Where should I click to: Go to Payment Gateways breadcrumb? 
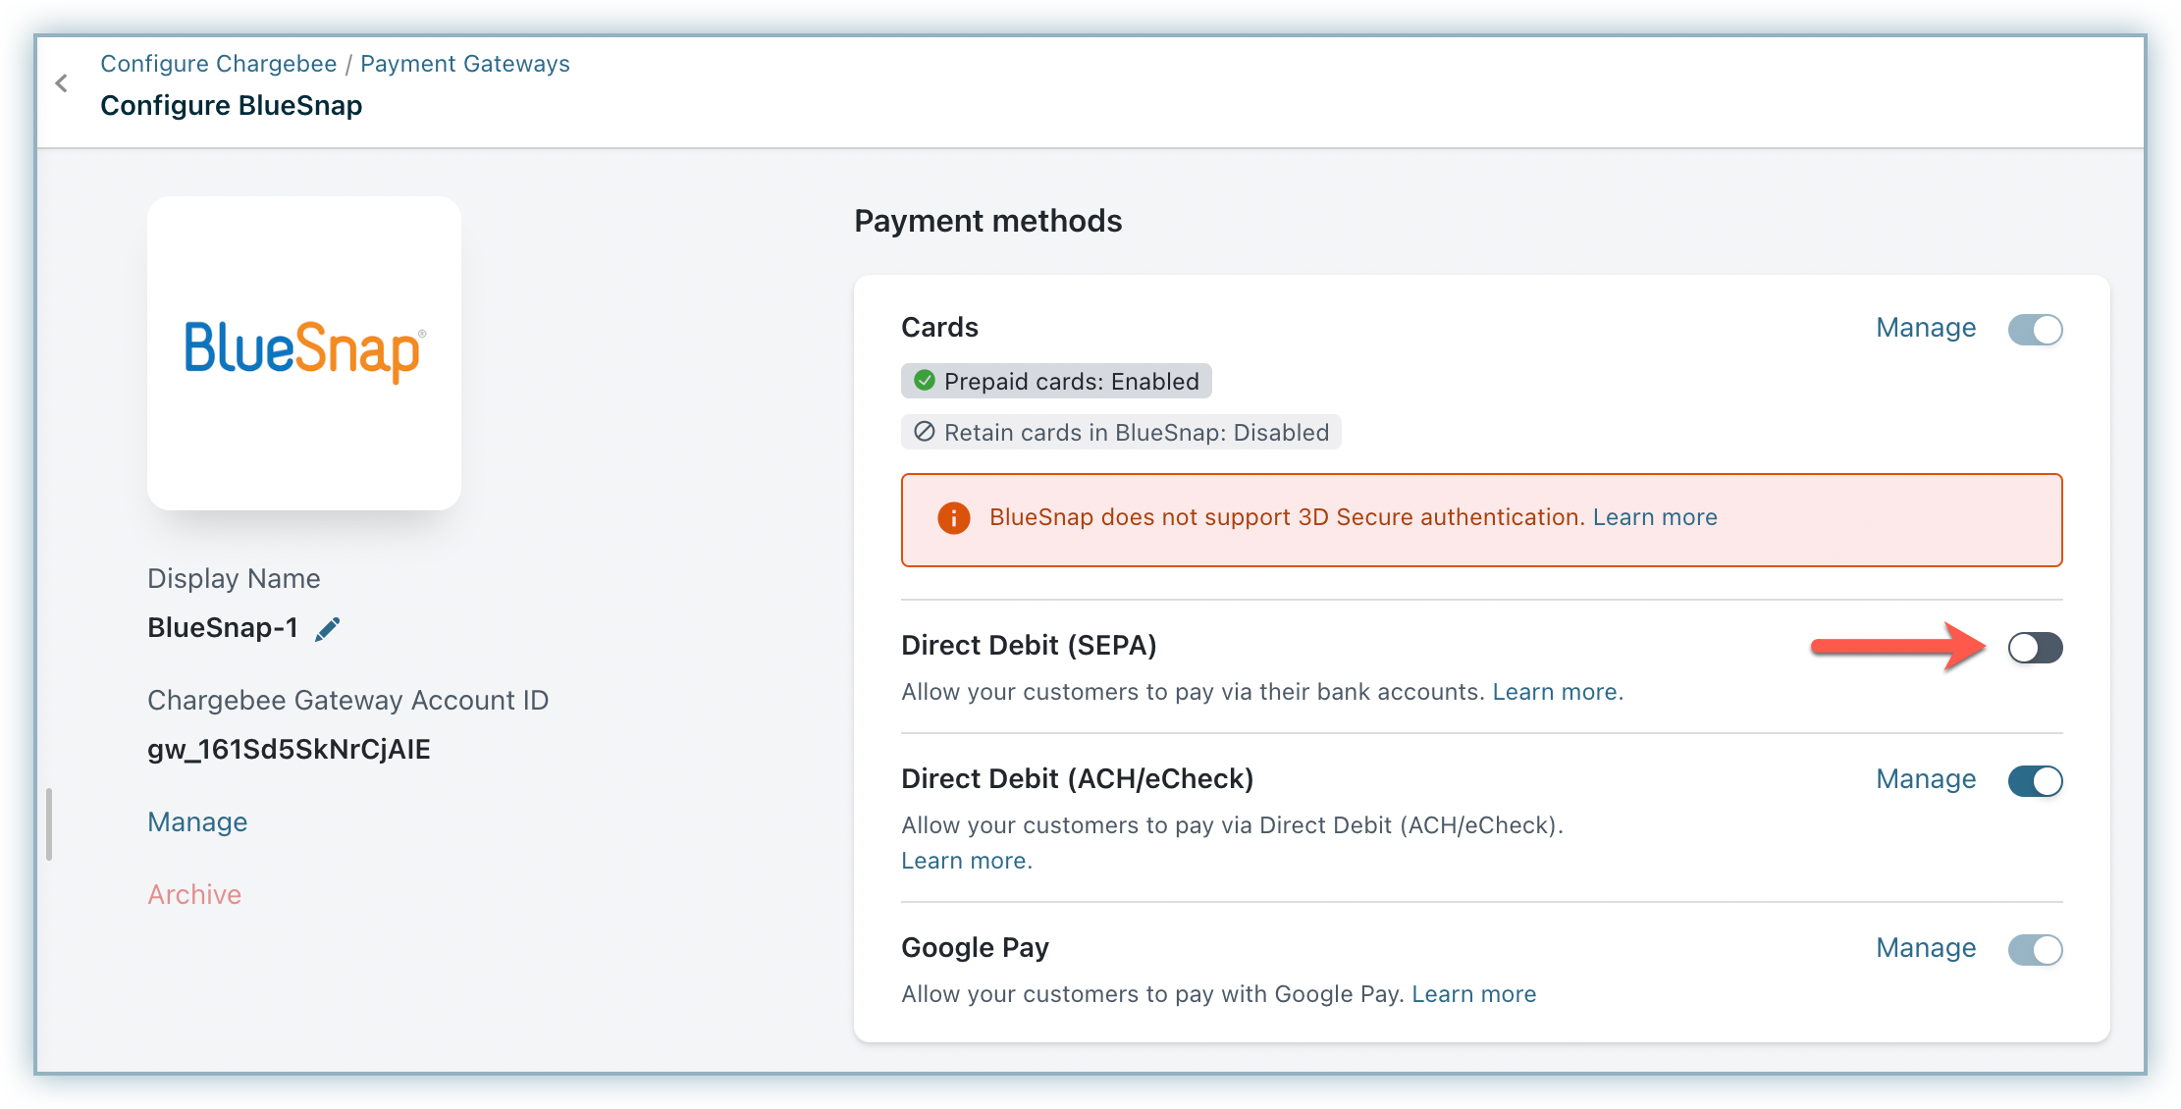point(464,64)
